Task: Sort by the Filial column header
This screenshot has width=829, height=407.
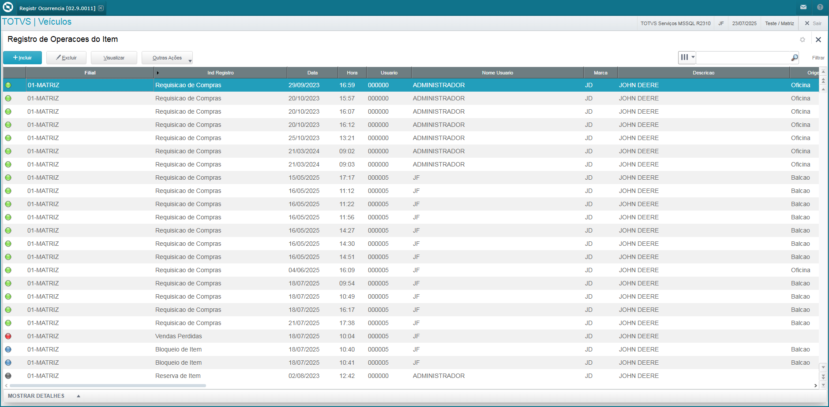Action: pos(90,73)
